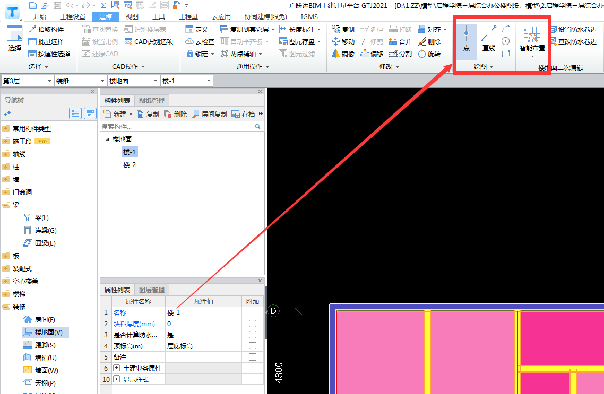
Task: Close the navigation tree panel
Action: point(93,92)
